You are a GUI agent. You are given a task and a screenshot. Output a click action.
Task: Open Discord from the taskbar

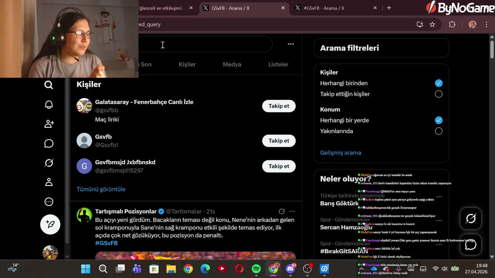[290, 269]
